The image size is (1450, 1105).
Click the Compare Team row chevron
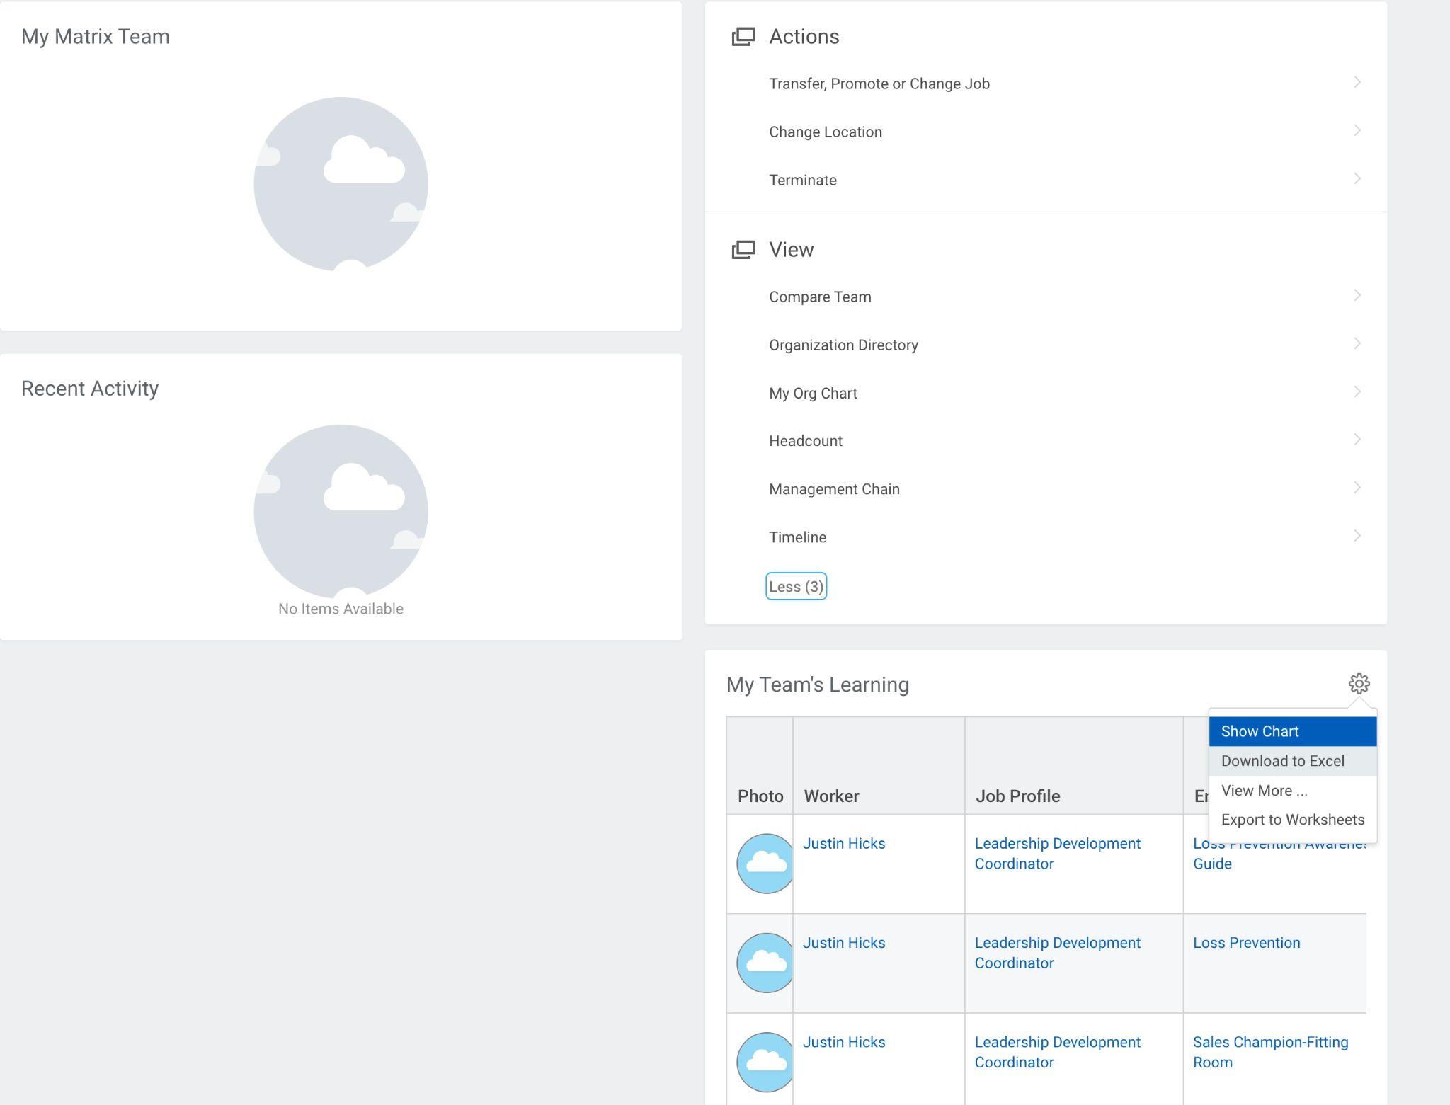point(1357,296)
